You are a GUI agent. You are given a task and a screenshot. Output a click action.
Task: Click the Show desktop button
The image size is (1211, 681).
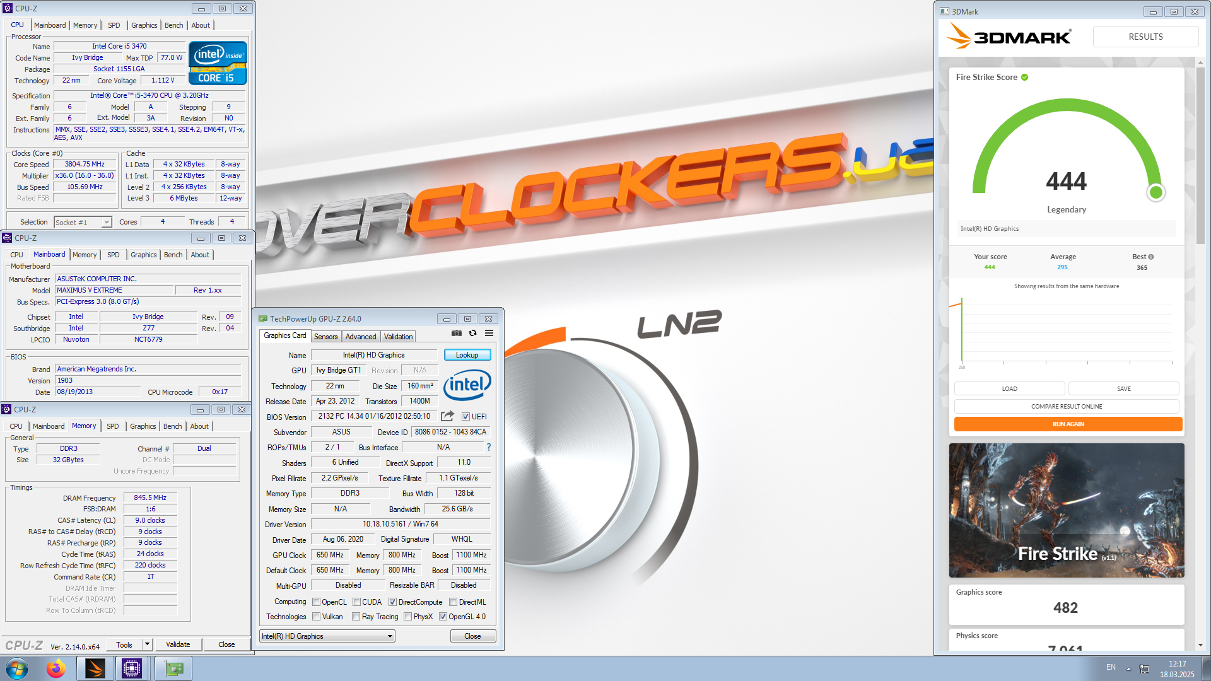(x=1205, y=668)
